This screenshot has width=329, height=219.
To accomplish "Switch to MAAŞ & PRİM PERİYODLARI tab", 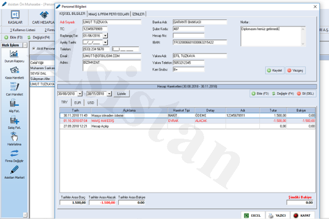I will coord(109,14).
